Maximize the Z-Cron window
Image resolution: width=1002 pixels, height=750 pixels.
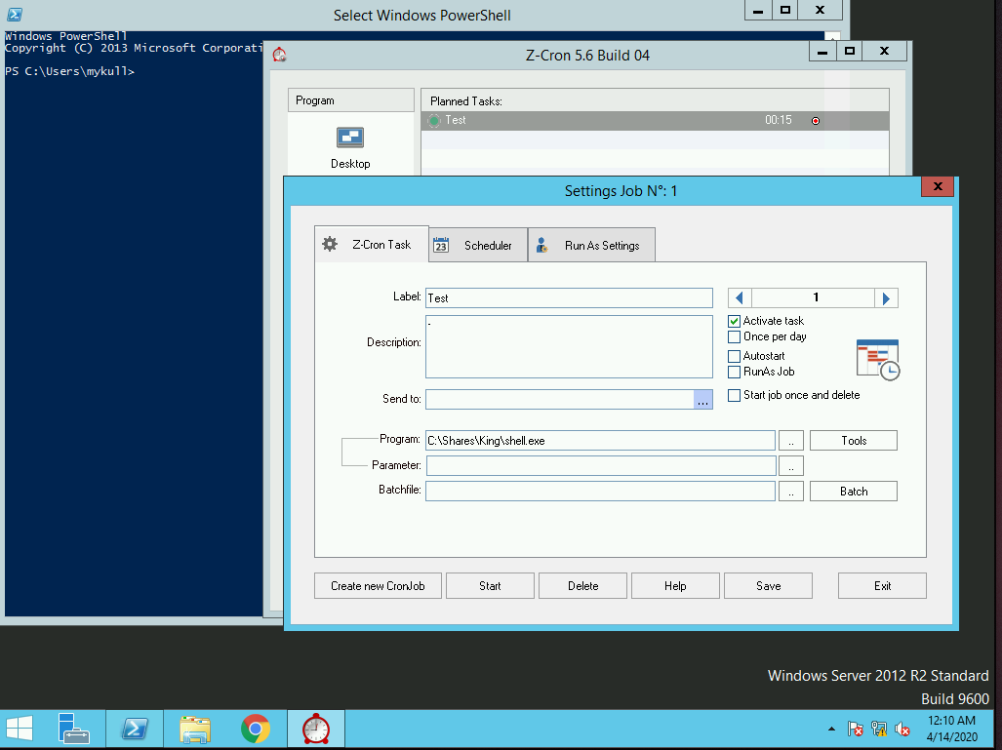click(x=849, y=51)
